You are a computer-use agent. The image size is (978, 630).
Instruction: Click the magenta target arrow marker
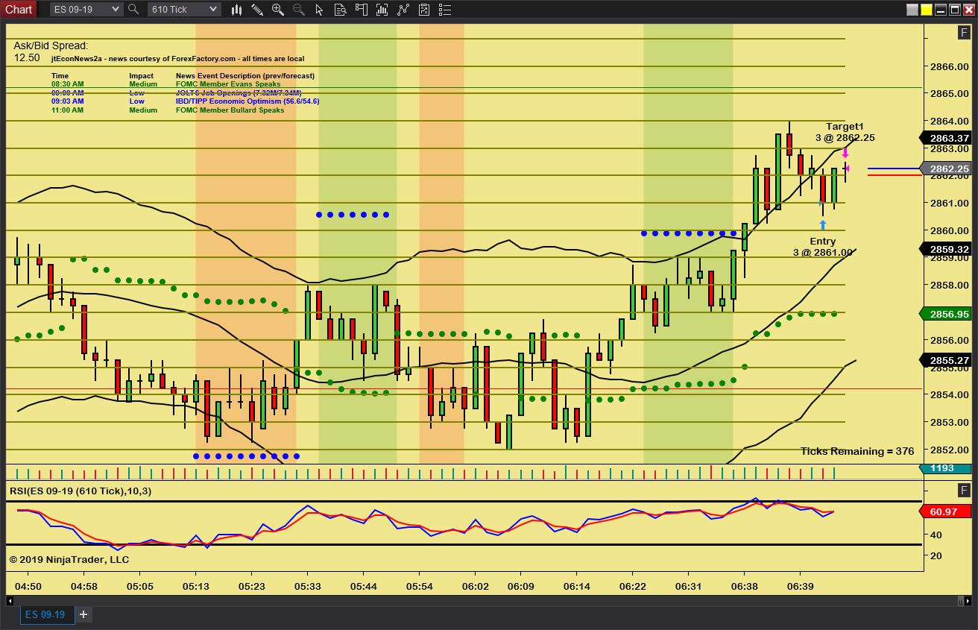tap(845, 153)
